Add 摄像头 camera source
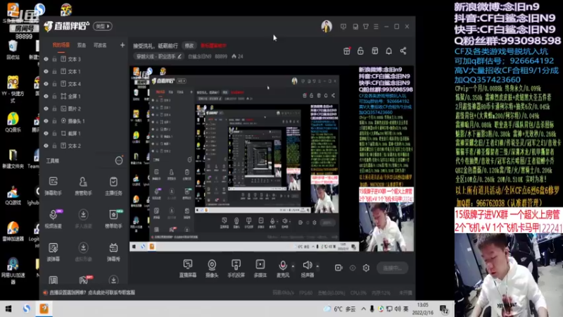Screen dimensions: 563x317 (x=212, y=268)
